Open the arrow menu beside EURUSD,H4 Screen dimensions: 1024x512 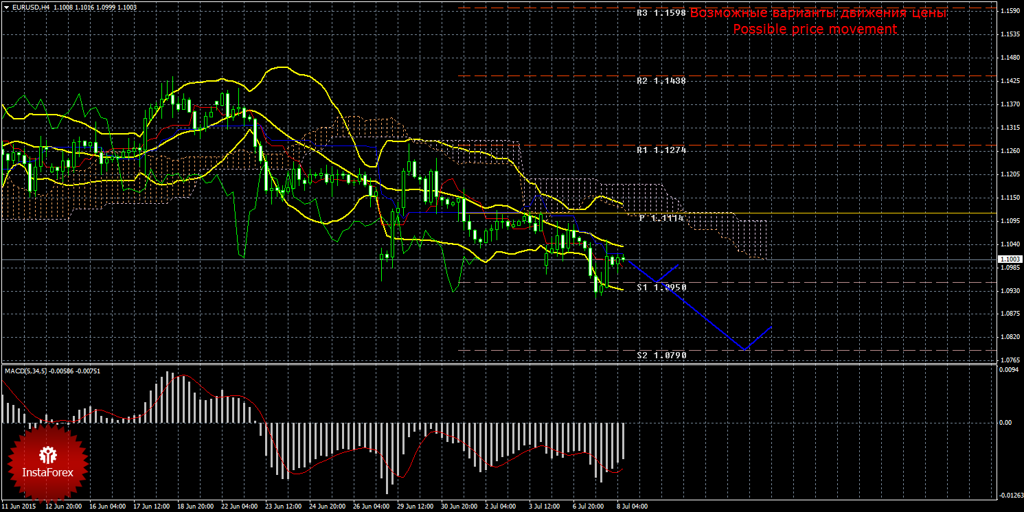pyautogui.click(x=5, y=7)
